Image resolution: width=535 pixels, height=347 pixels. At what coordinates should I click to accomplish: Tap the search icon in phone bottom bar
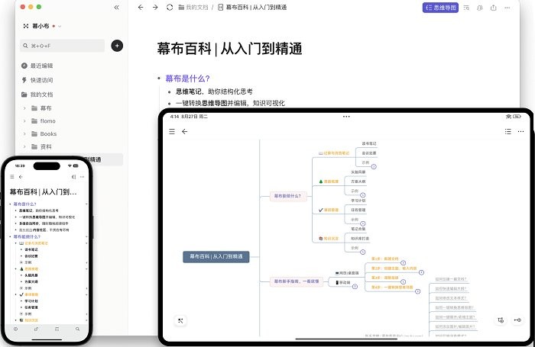[x=77, y=329]
